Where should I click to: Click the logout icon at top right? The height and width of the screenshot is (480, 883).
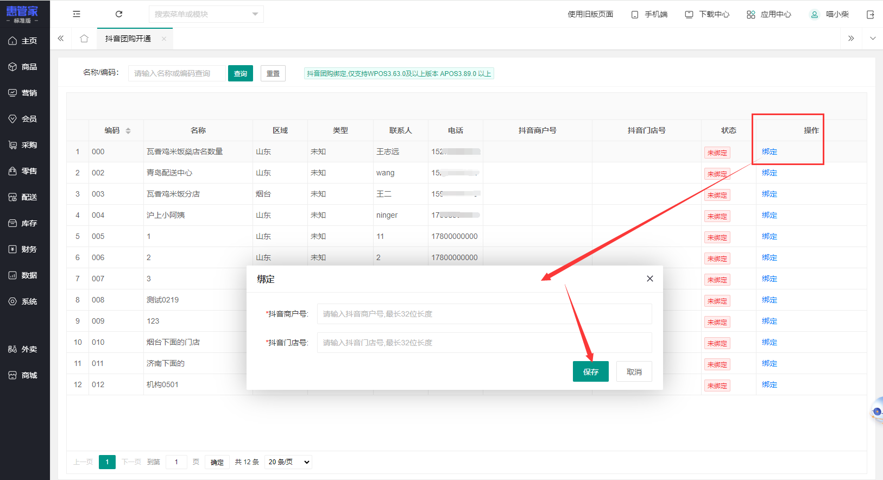(871, 15)
